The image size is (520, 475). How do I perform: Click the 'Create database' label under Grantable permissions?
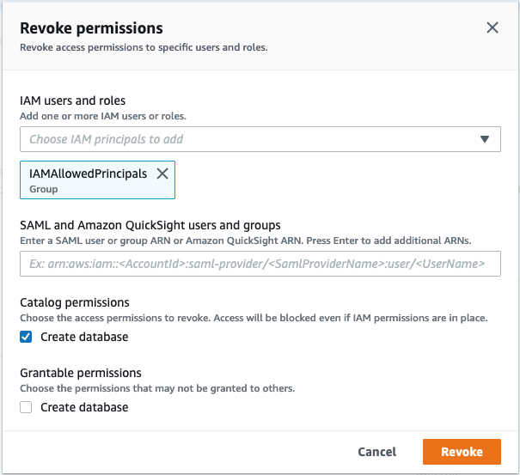[84, 407]
